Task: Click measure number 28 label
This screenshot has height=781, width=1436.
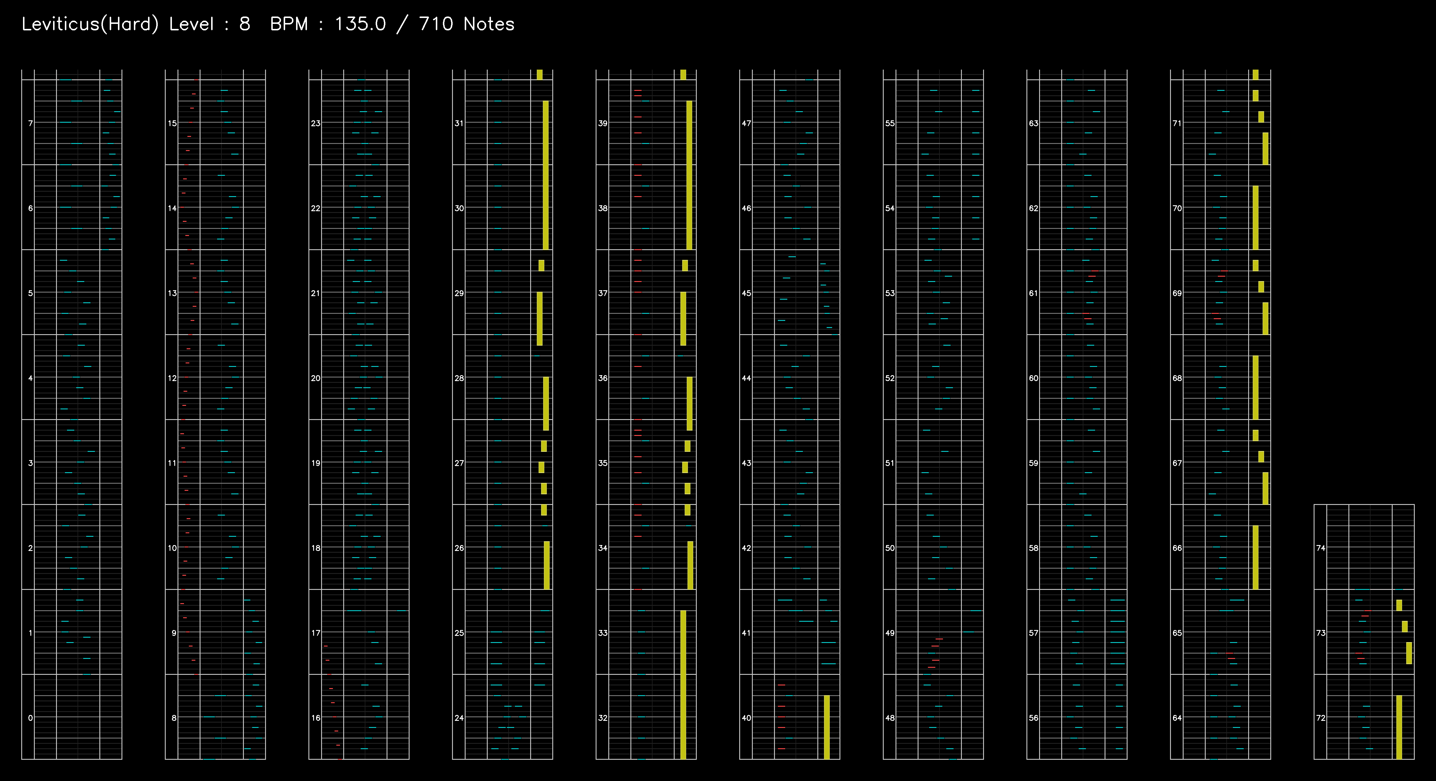Action: click(x=459, y=378)
